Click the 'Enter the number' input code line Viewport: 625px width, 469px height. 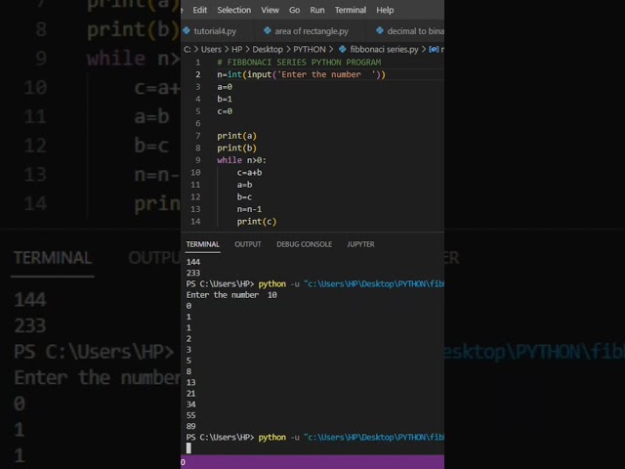pyautogui.click(x=302, y=74)
